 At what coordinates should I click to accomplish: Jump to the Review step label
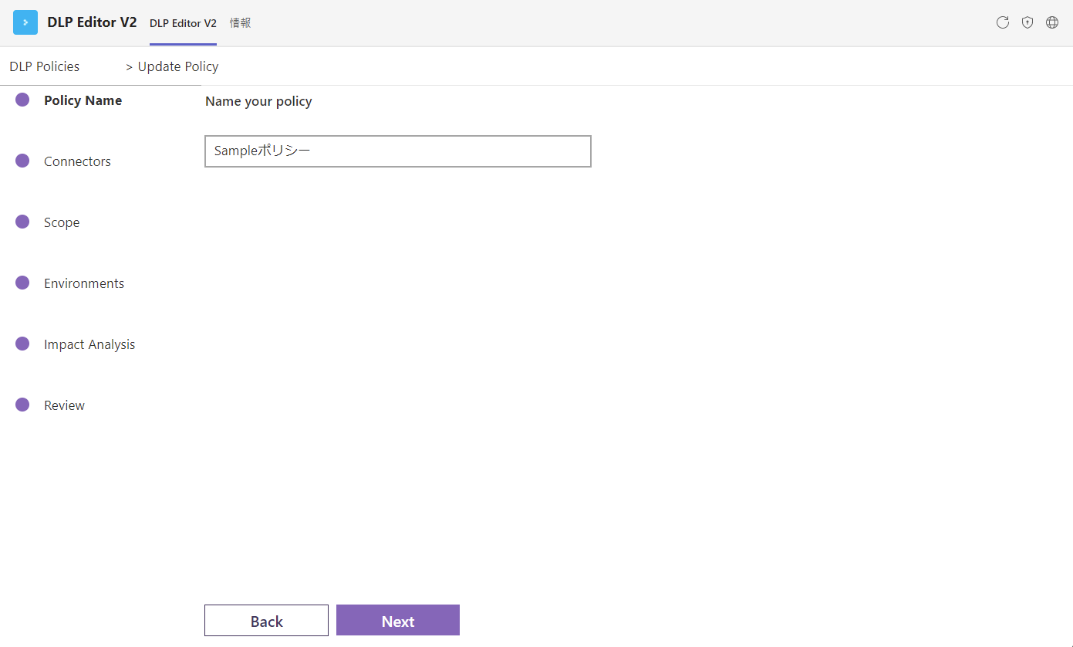point(64,405)
